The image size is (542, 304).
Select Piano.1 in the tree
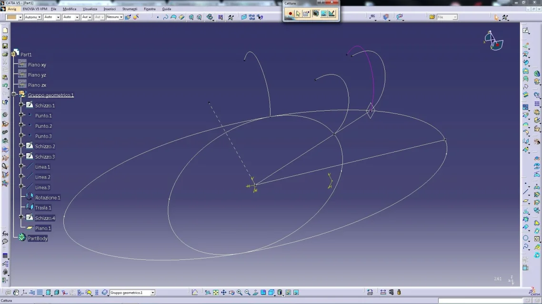point(43,228)
